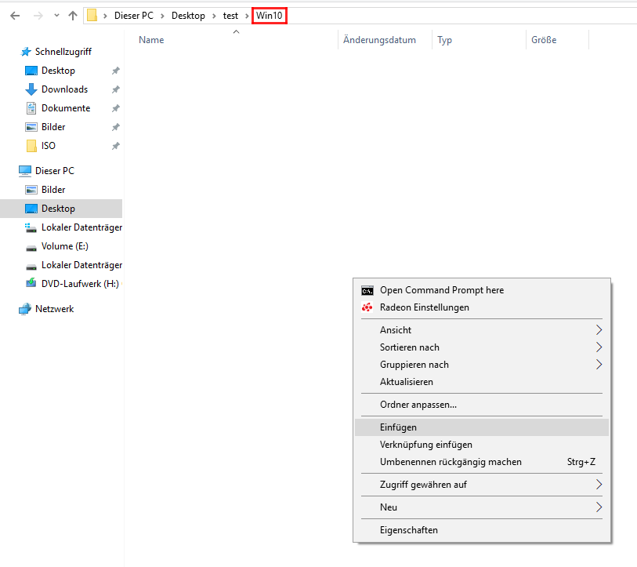
Task: Click Einfügen in the context menu
Action: (x=482, y=427)
